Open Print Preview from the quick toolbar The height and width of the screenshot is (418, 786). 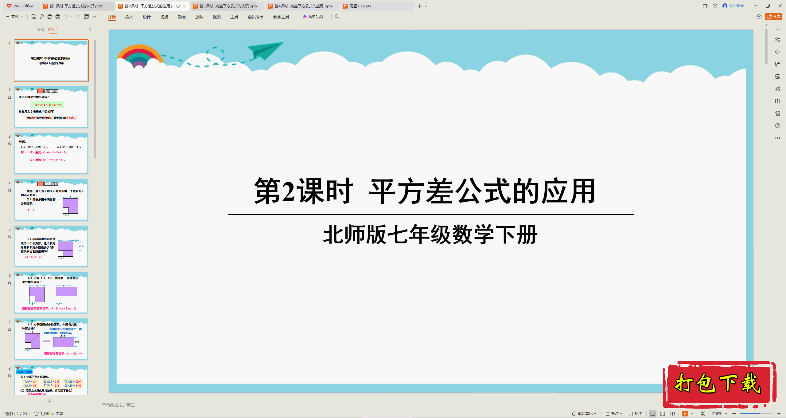[58, 17]
